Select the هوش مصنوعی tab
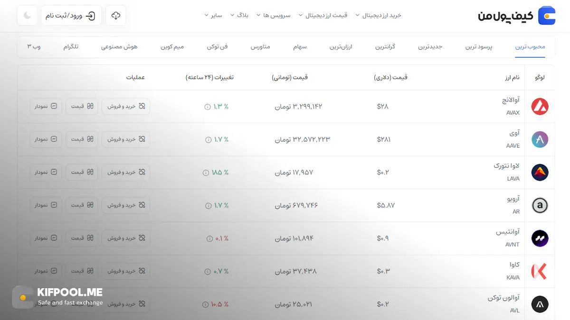The image size is (570, 320). coord(119,47)
